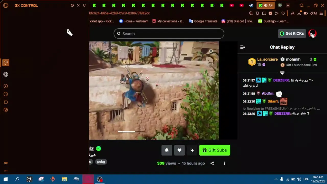The width and height of the screenshot is (327, 184).
Task: Open browser Settings gear in sidebar
Action: [6, 110]
